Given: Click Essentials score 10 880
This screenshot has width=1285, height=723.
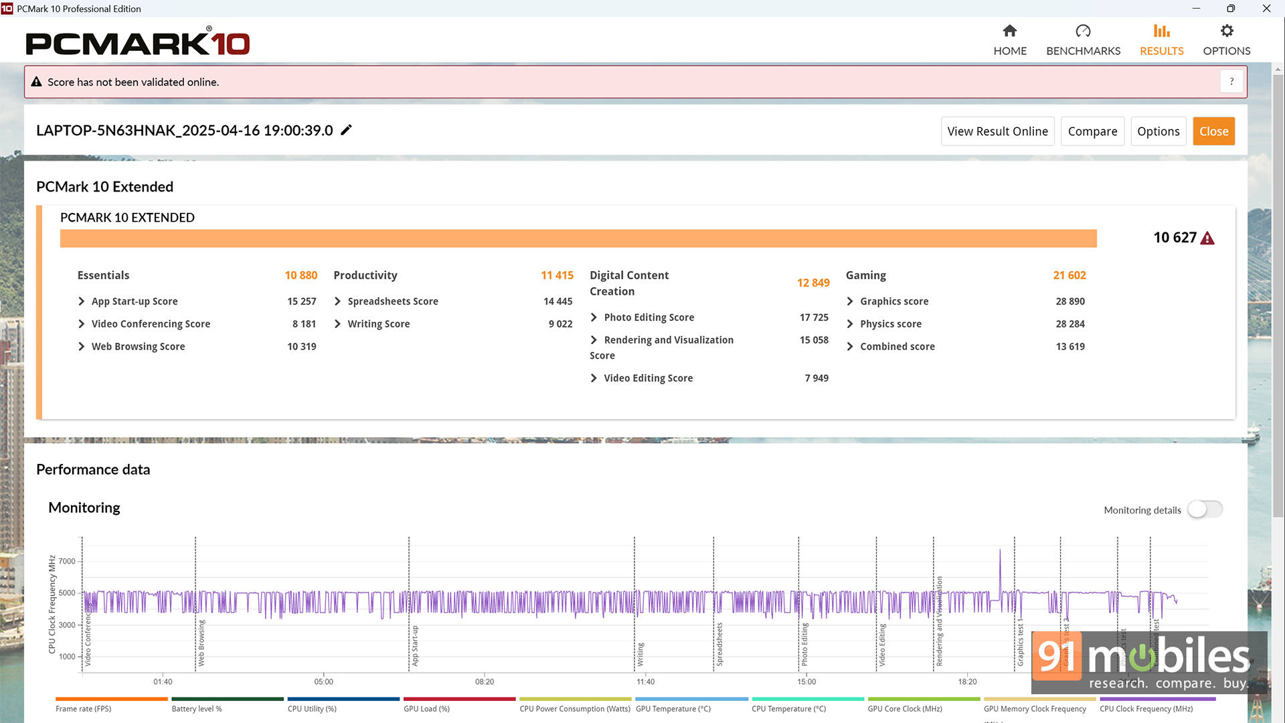Looking at the screenshot, I should (x=301, y=275).
